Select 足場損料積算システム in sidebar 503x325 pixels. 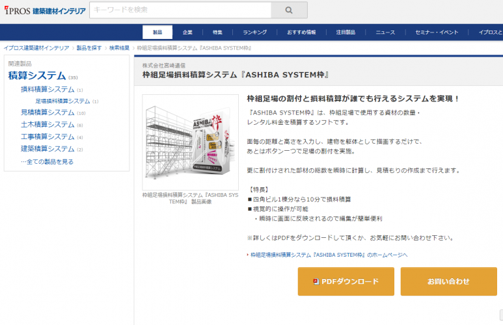(62, 101)
